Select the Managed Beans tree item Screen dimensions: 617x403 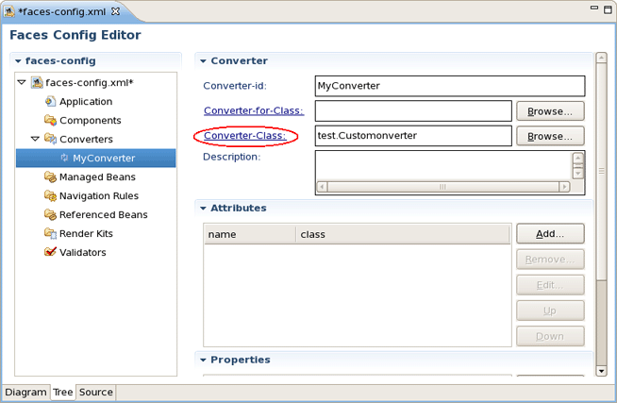click(97, 177)
